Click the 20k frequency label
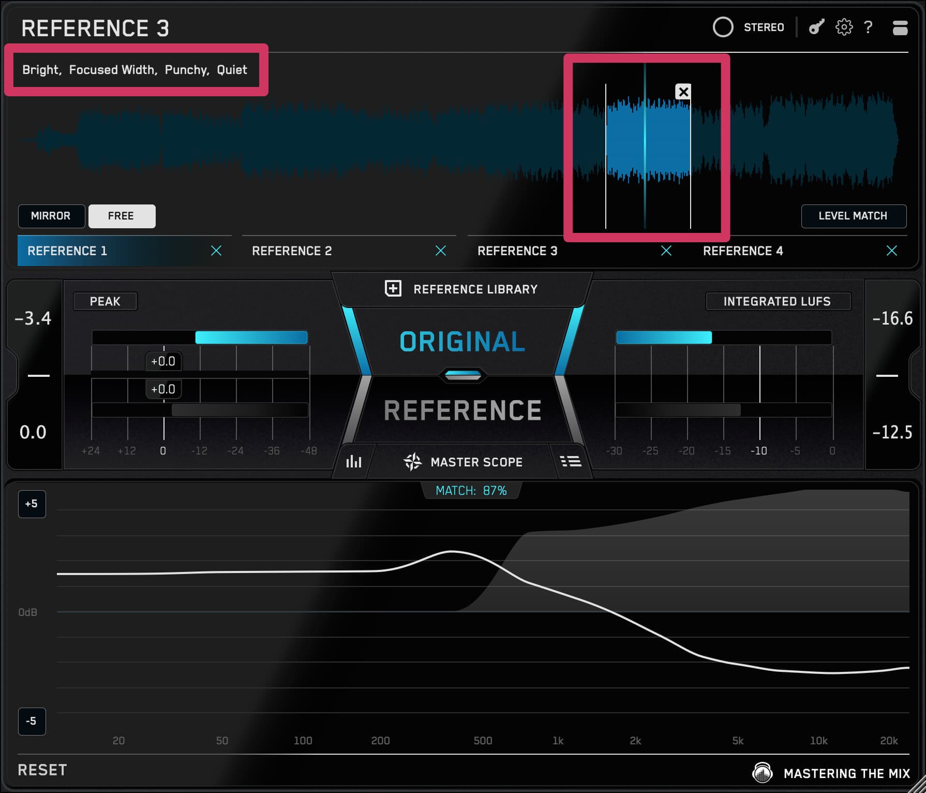 pos(889,741)
